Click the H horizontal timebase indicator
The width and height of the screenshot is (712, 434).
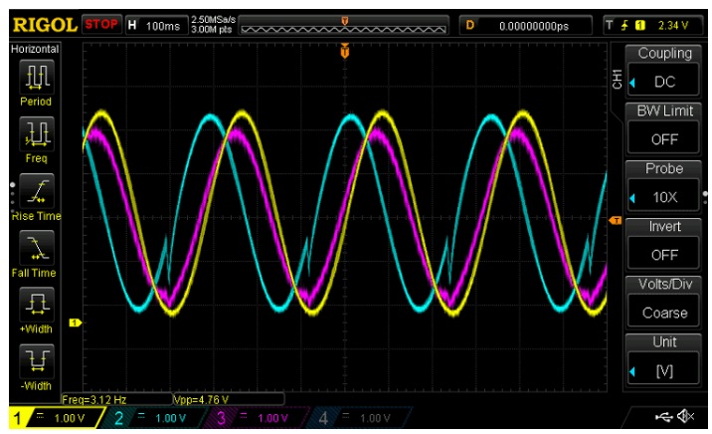[x=132, y=25]
